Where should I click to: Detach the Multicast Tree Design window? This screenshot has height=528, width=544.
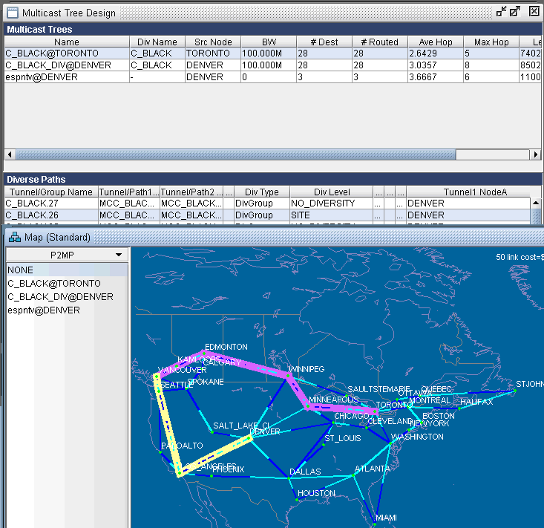(x=502, y=12)
